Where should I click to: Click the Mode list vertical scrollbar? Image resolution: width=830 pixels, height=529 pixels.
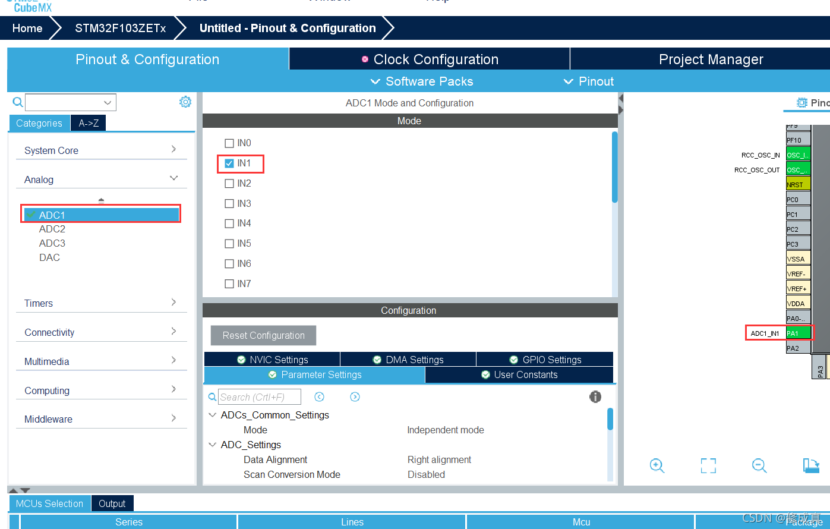[614, 167]
